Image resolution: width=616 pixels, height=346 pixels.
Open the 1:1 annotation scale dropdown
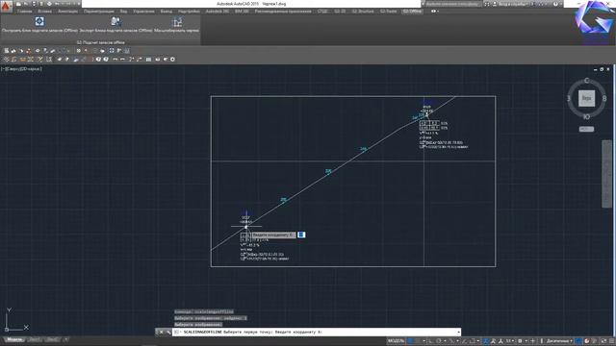(509, 341)
